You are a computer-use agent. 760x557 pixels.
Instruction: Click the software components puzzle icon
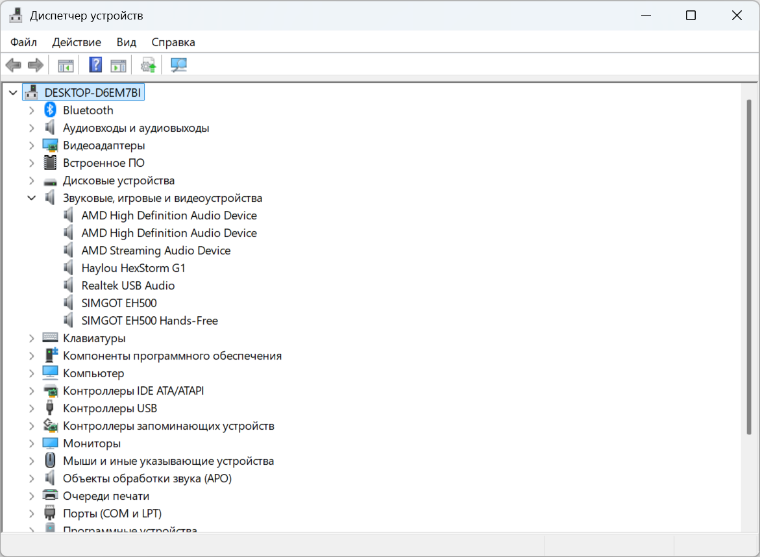[51, 355]
